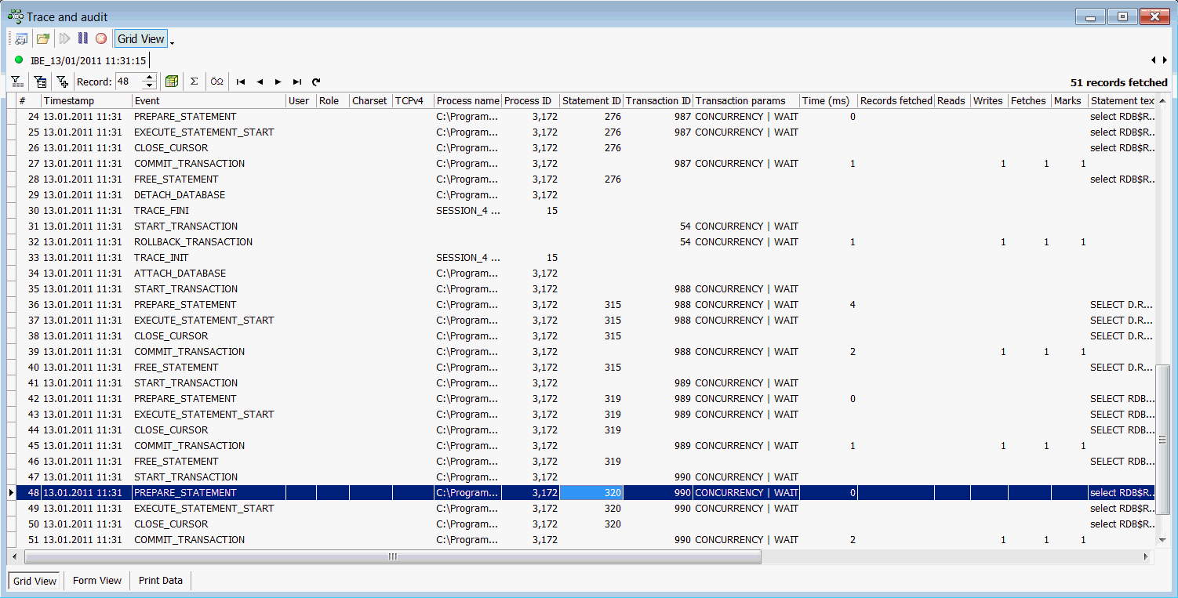The height and width of the screenshot is (598, 1178).
Task: Click the row 36 statement text SELECT D.R...
Action: pos(1122,304)
